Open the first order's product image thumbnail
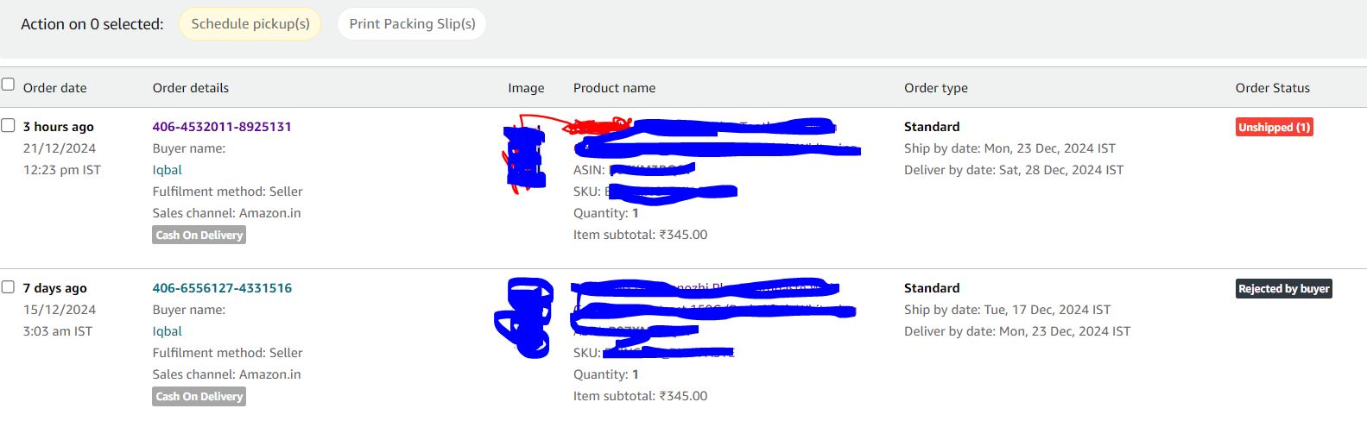This screenshot has width=1367, height=421. click(526, 157)
